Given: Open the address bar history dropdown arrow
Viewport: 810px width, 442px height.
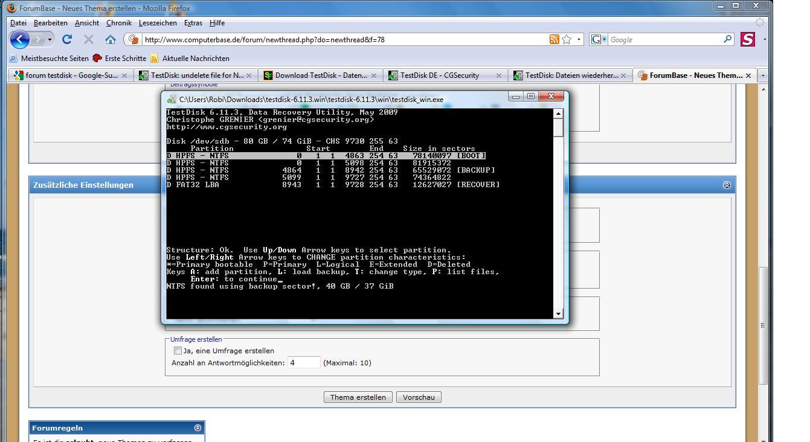Looking at the screenshot, I should 579,39.
